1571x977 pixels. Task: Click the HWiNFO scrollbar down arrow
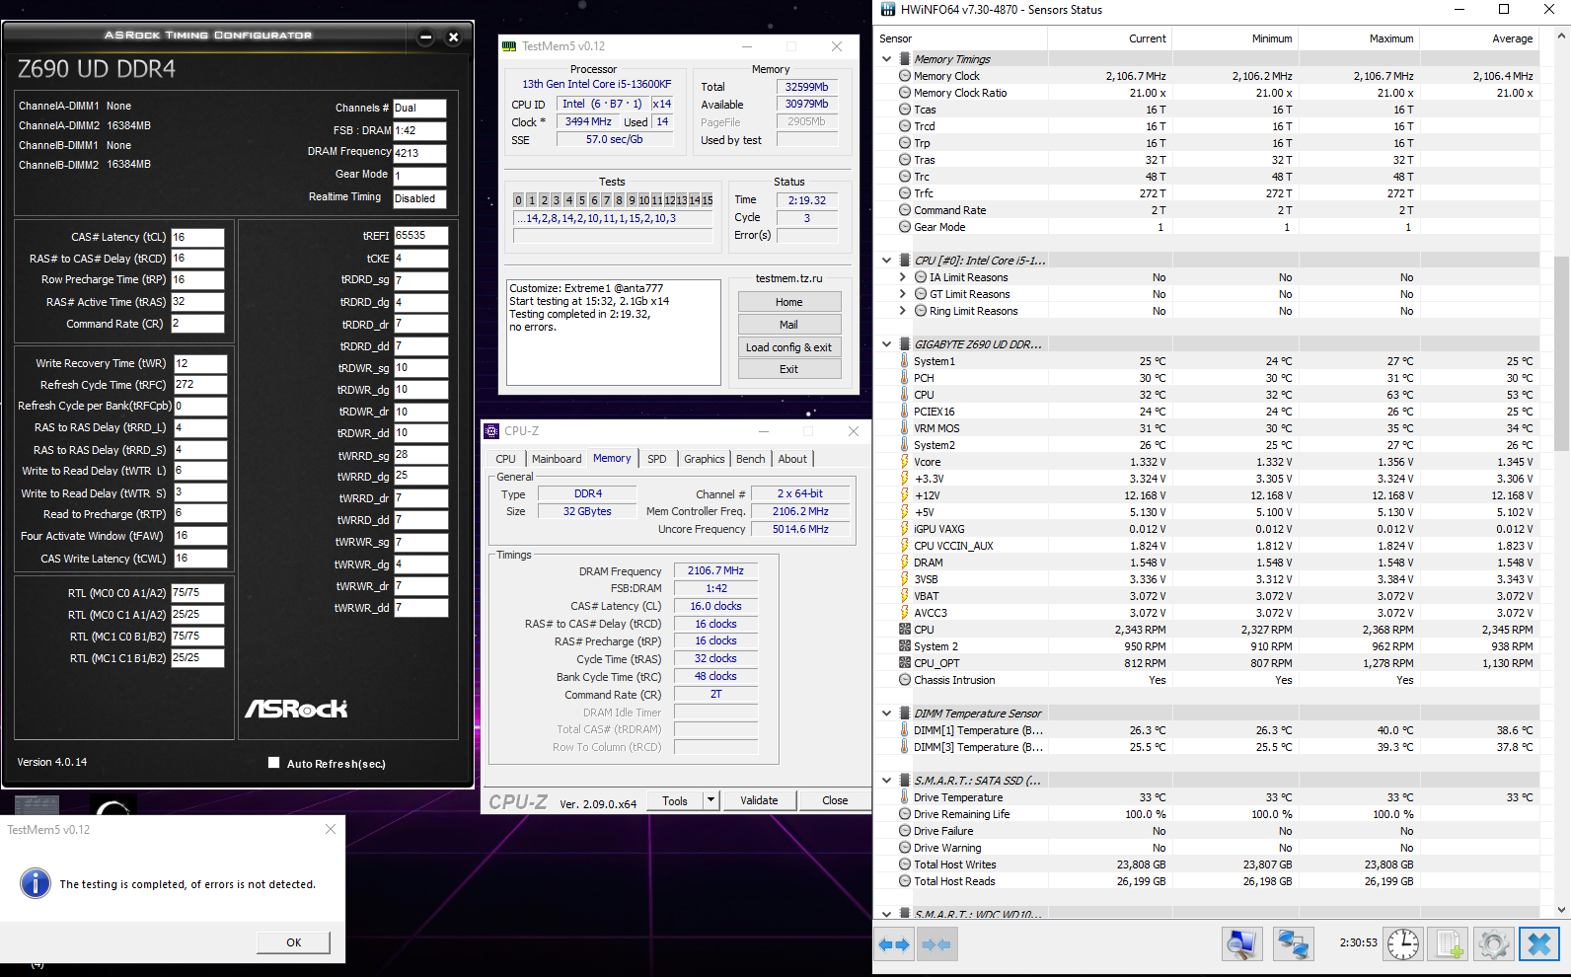pyautogui.click(x=1561, y=910)
